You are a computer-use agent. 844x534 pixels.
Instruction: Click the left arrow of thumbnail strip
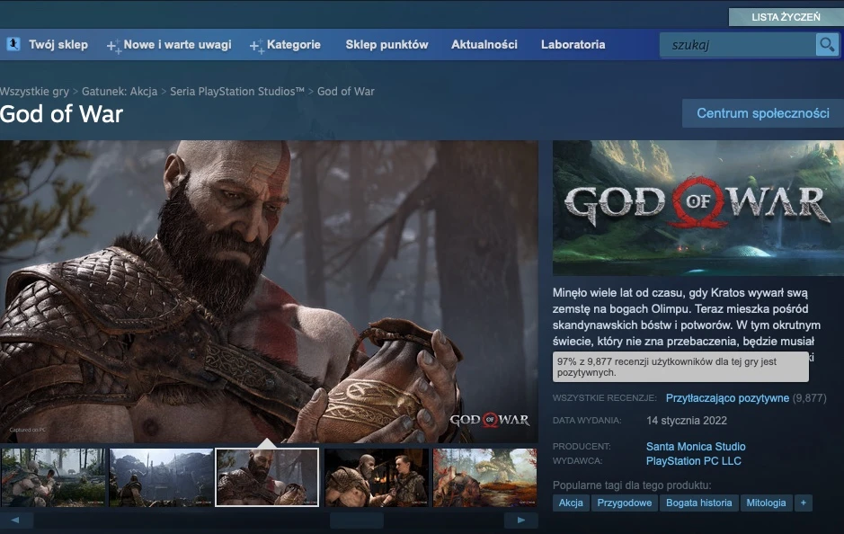point(15,520)
